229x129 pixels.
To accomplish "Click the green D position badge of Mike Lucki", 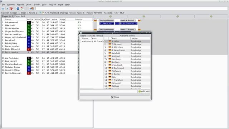I will tap(29, 25).
